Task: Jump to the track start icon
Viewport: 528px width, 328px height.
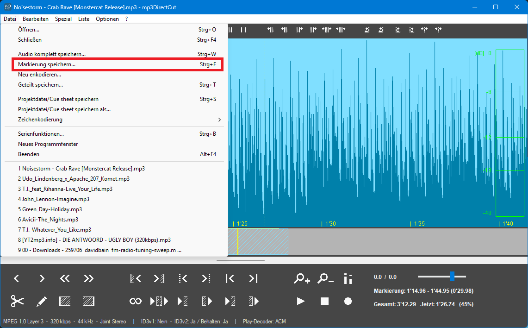Action: coord(230,278)
